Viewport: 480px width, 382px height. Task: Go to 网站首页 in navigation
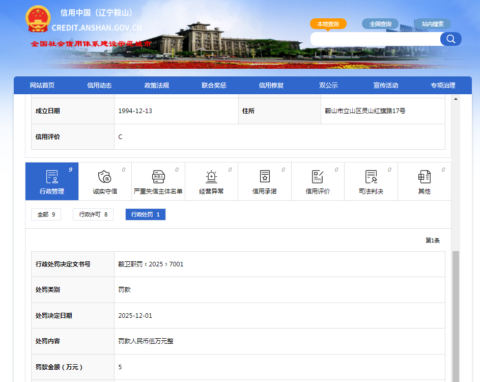(42, 86)
